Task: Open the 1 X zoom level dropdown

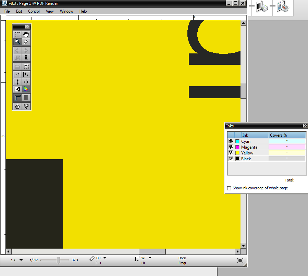Action: (21, 260)
